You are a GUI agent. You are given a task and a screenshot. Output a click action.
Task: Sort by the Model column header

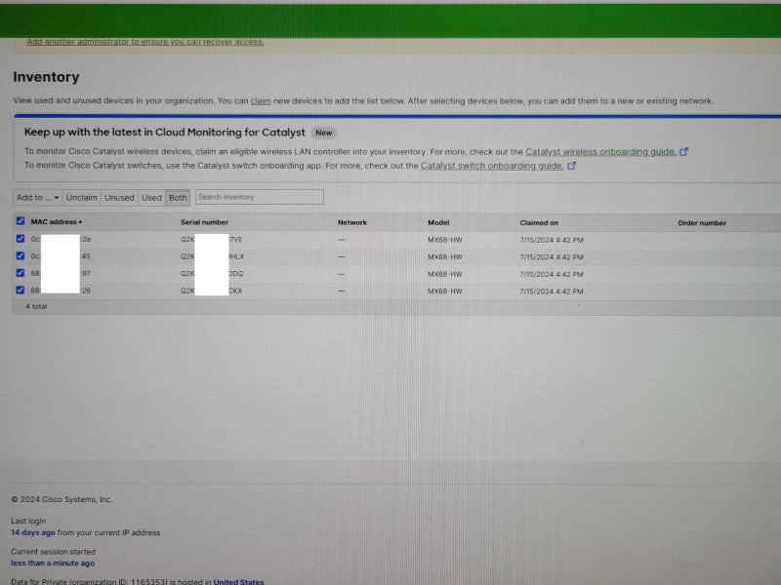[x=438, y=222]
